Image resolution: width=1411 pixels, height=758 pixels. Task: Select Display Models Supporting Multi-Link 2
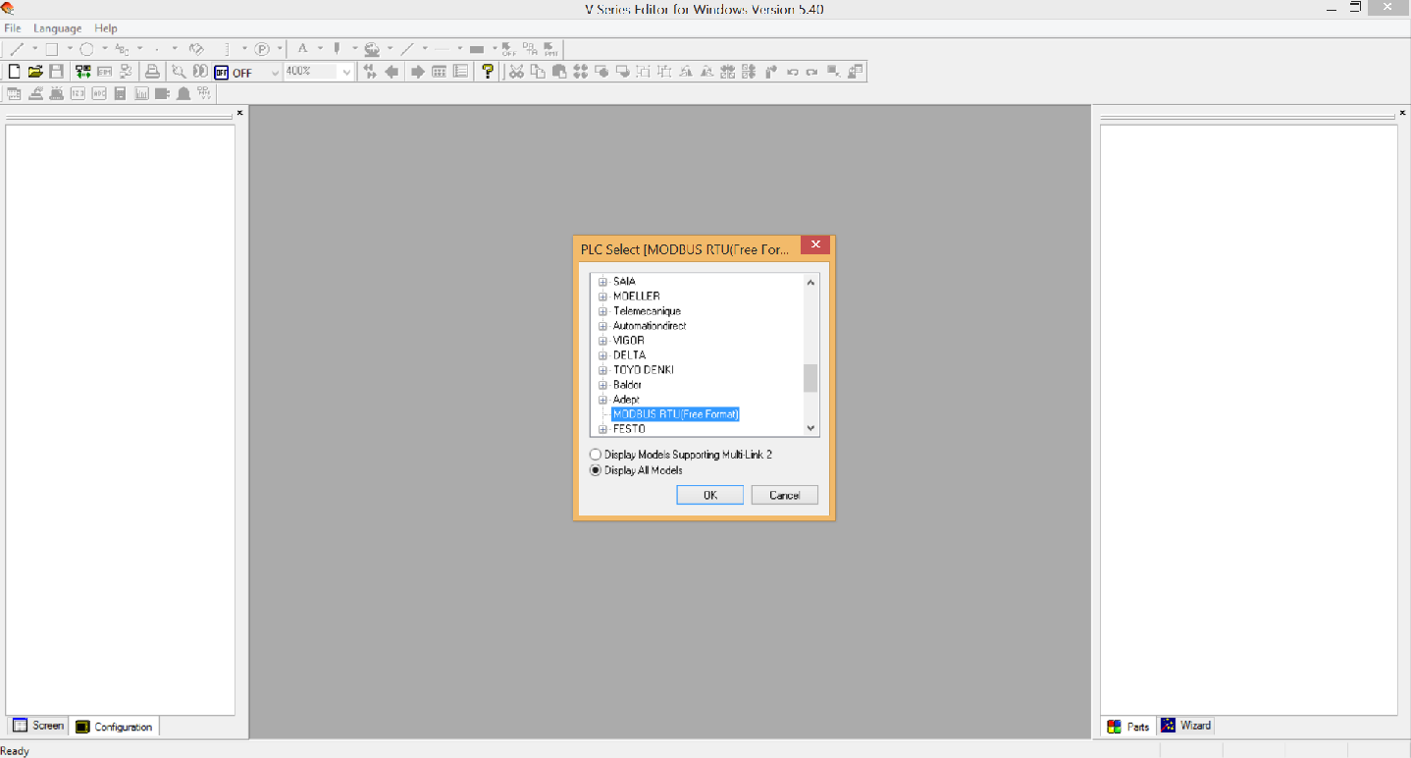[x=596, y=455]
